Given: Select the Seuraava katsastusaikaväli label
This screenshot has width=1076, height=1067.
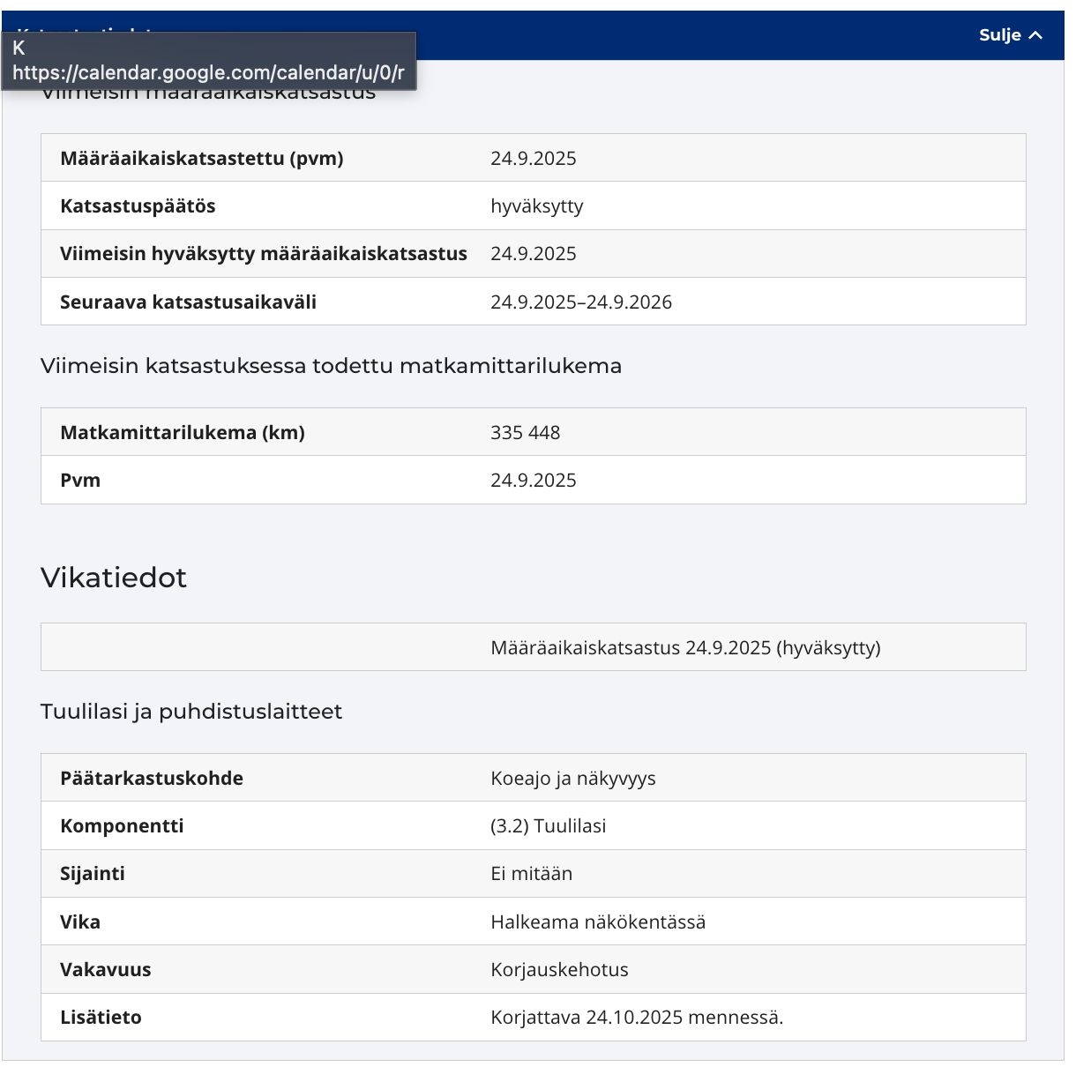Looking at the screenshot, I should [188, 302].
